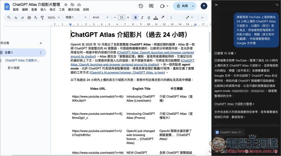The height and width of the screenshot is (156, 281).
Task: Open the Arial font dropdown
Action: (x=102, y=17)
